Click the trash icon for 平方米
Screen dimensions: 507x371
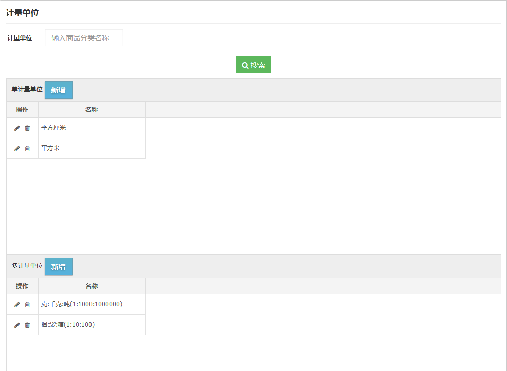tap(27, 149)
